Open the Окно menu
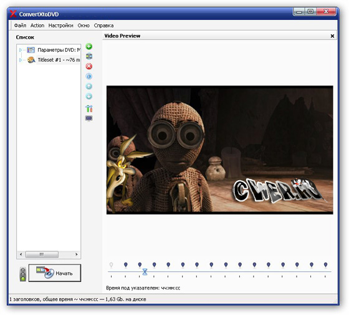The image size is (349, 315). coord(84,26)
